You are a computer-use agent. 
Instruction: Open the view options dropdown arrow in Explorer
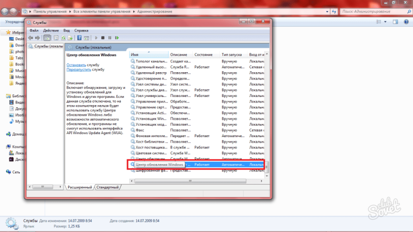[x=385, y=22]
